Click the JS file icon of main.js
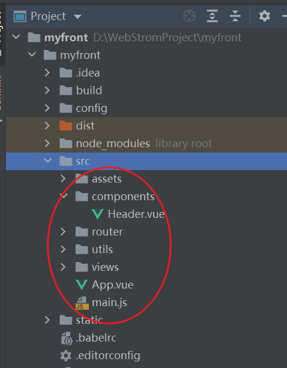 point(82,303)
